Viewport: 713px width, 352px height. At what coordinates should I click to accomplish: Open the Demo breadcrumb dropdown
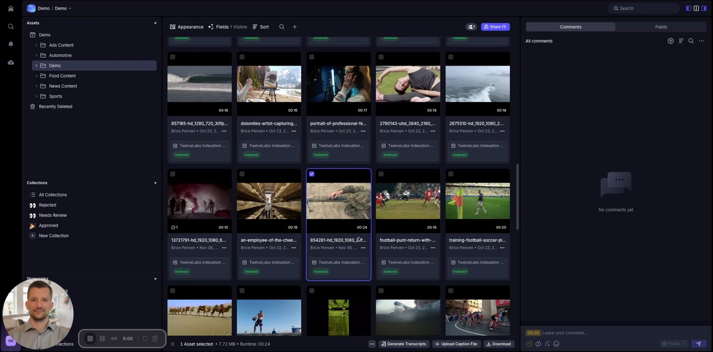click(x=63, y=8)
